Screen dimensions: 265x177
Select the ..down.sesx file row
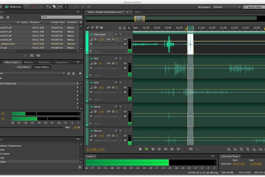click(40, 44)
